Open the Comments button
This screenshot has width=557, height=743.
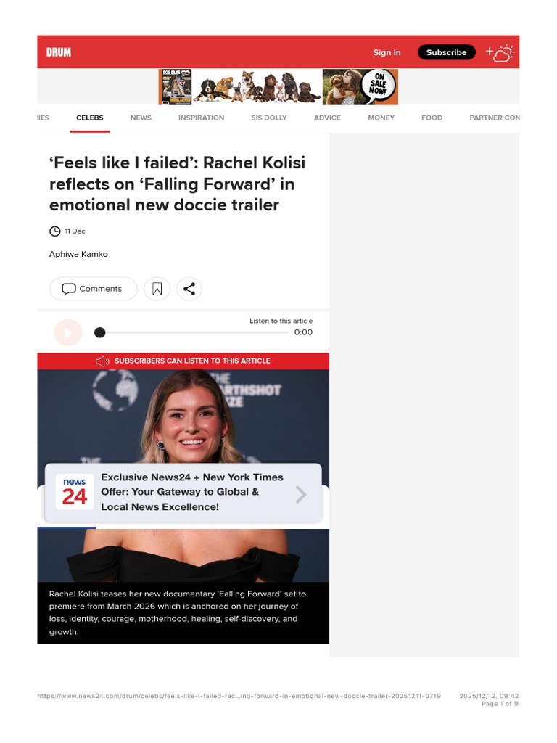click(x=94, y=289)
